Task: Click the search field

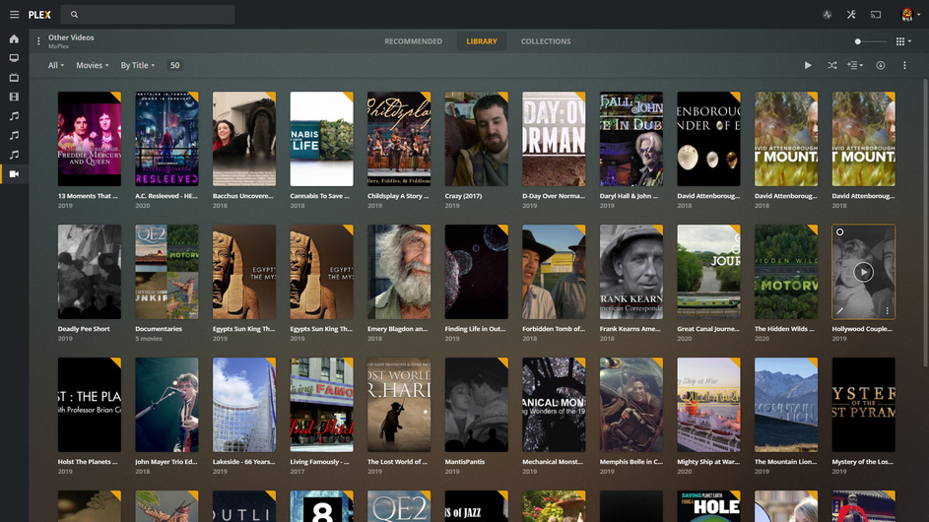Action: click(x=148, y=14)
